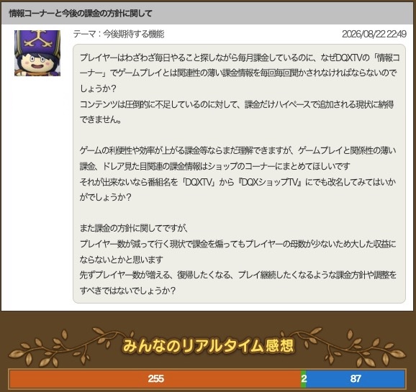Click the purple-hat character avatar

[x=37, y=53]
